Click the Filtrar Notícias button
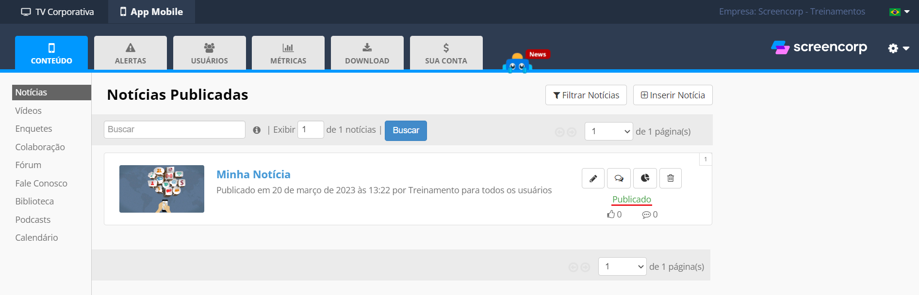Screen dimensions: 919x295 click(586, 95)
